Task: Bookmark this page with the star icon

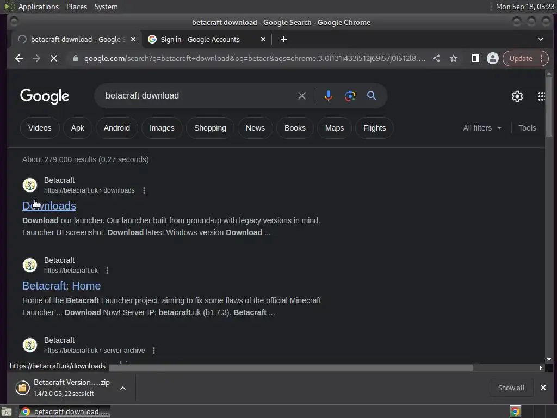Action: [454, 58]
